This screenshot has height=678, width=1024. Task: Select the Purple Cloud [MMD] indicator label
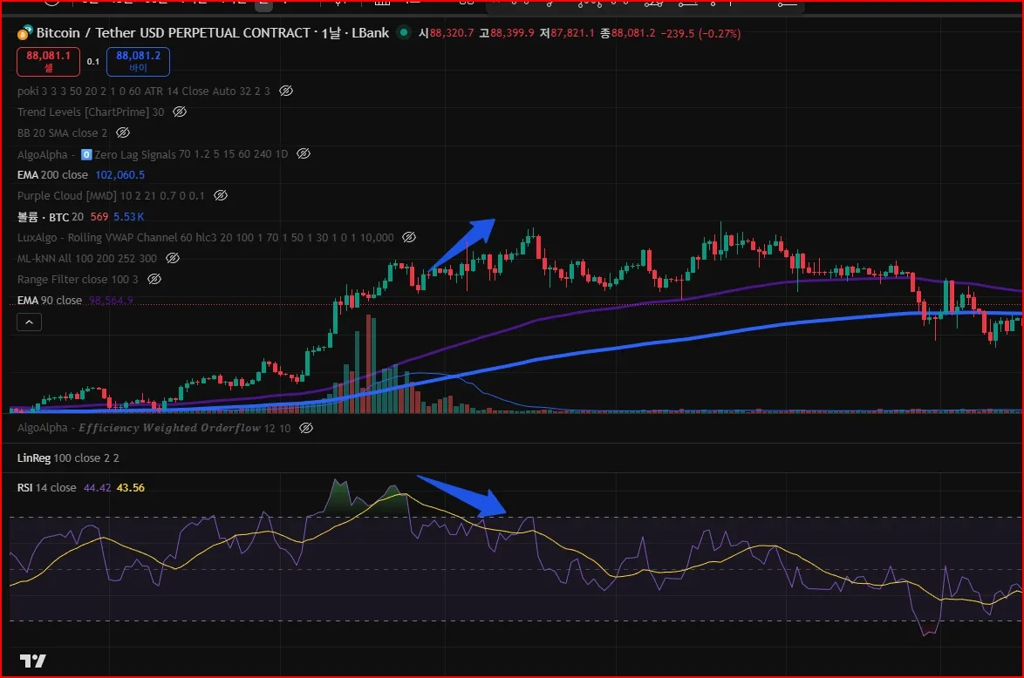click(x=111, y=195)
